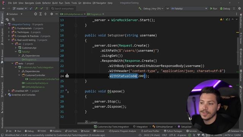Viewport: 243px width, 137px height.
Task: Open the NuGet tool window
Action: (85, 131)
